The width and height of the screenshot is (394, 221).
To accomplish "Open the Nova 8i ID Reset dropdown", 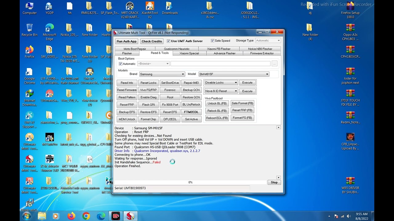I will tap(221, 91).
